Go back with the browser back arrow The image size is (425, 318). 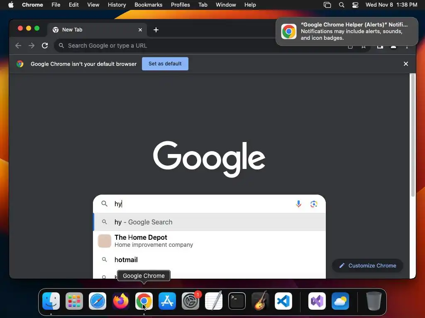point(18,46)
